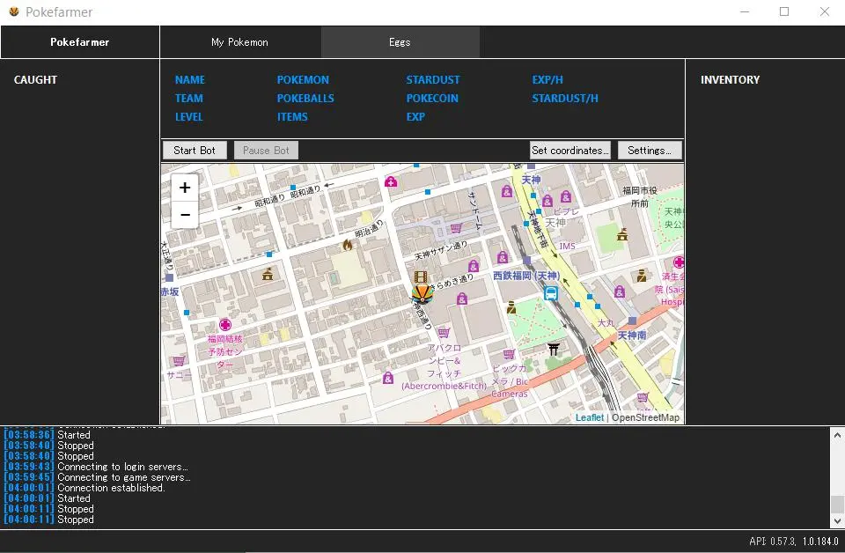
Task: Select statue icon at the green park corner
Action: [x=511, y=307]
